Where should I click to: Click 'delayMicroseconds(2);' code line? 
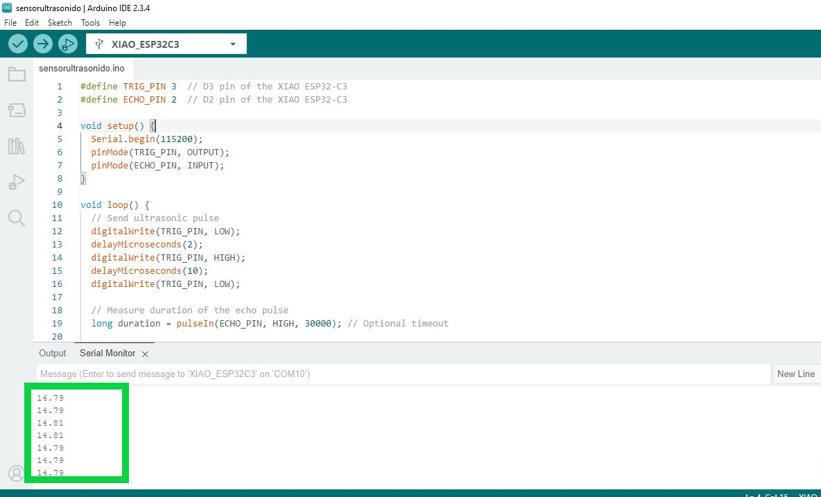(x=146, y=244)
